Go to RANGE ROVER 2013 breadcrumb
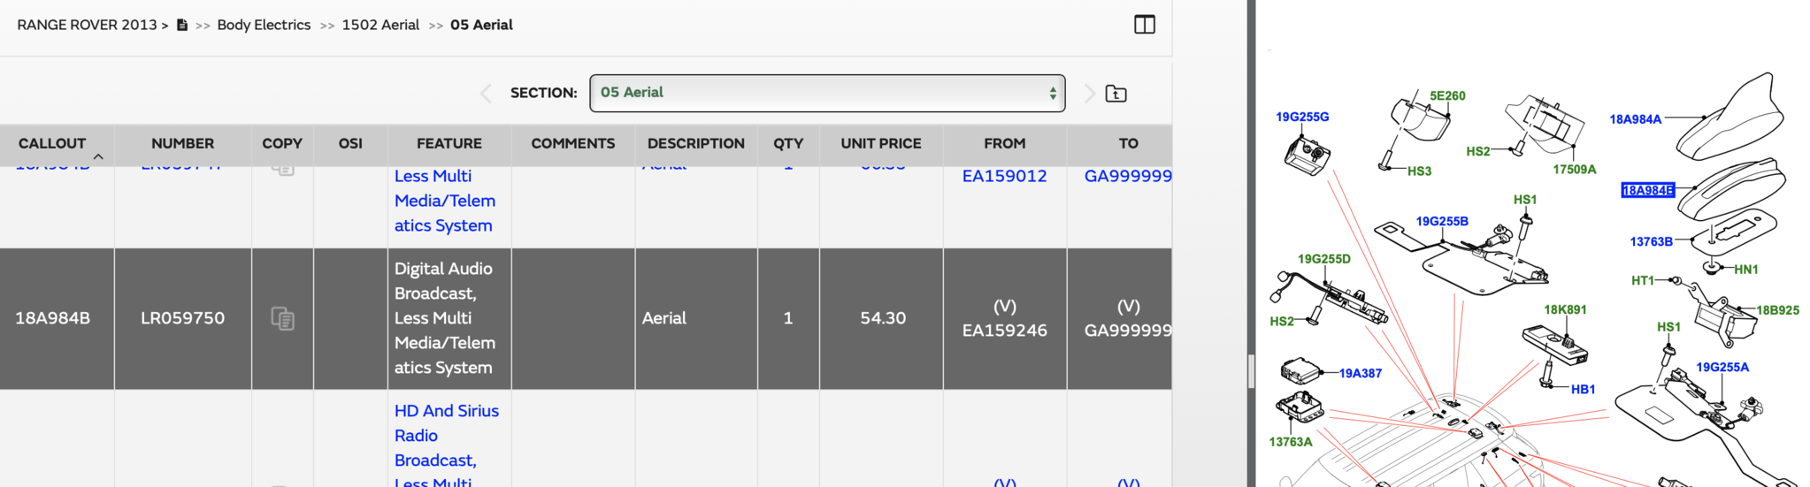The width and height of the screenshot is (1810, 487). [x=87, y=25]
